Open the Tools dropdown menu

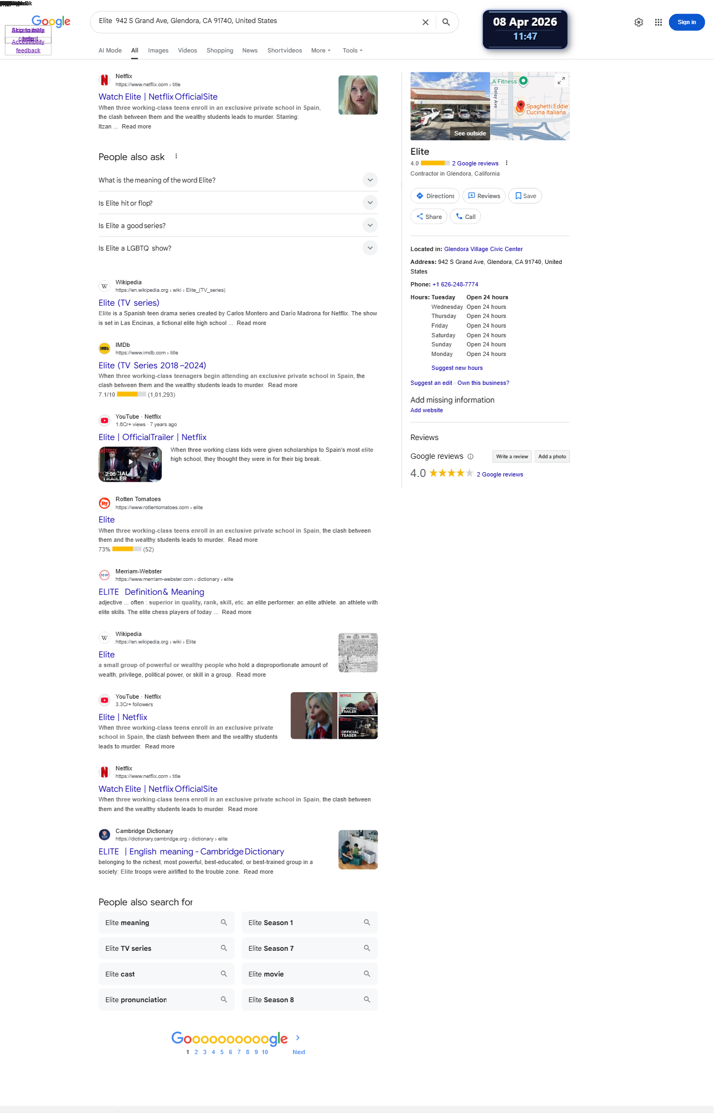pyautogui.click(x=352, y=50)
